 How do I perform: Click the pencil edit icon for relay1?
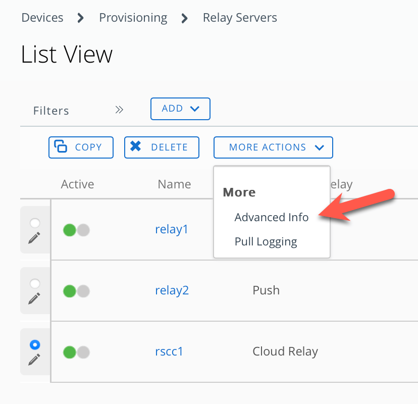click(x=34, y=238)
